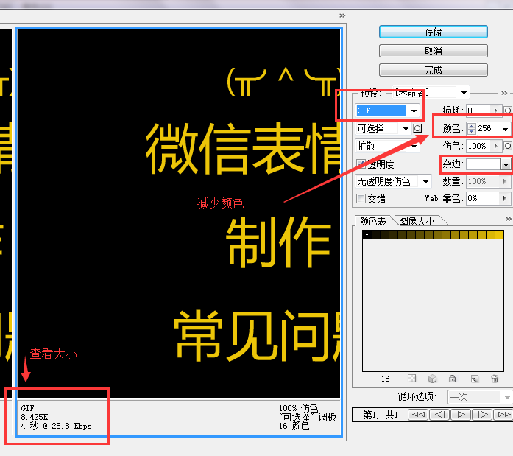
Task: Click the lock color icon
Action: 452,379
